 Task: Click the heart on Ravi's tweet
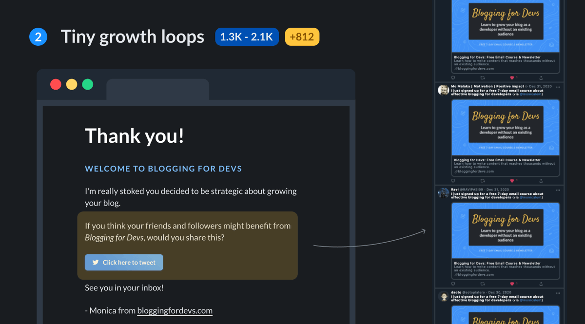point(512,284)
